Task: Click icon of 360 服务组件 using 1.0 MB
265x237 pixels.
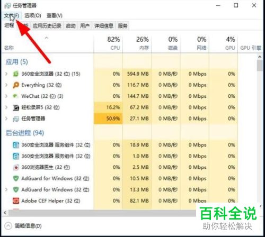Action: pyautogui.click(x=16, y=156)
